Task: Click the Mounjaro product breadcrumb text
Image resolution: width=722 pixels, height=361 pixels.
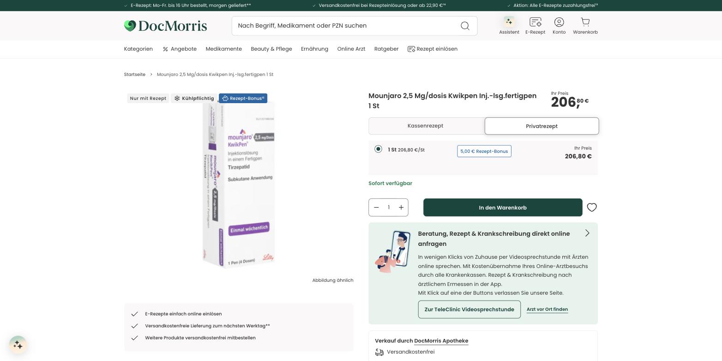Action: [215, 75]
